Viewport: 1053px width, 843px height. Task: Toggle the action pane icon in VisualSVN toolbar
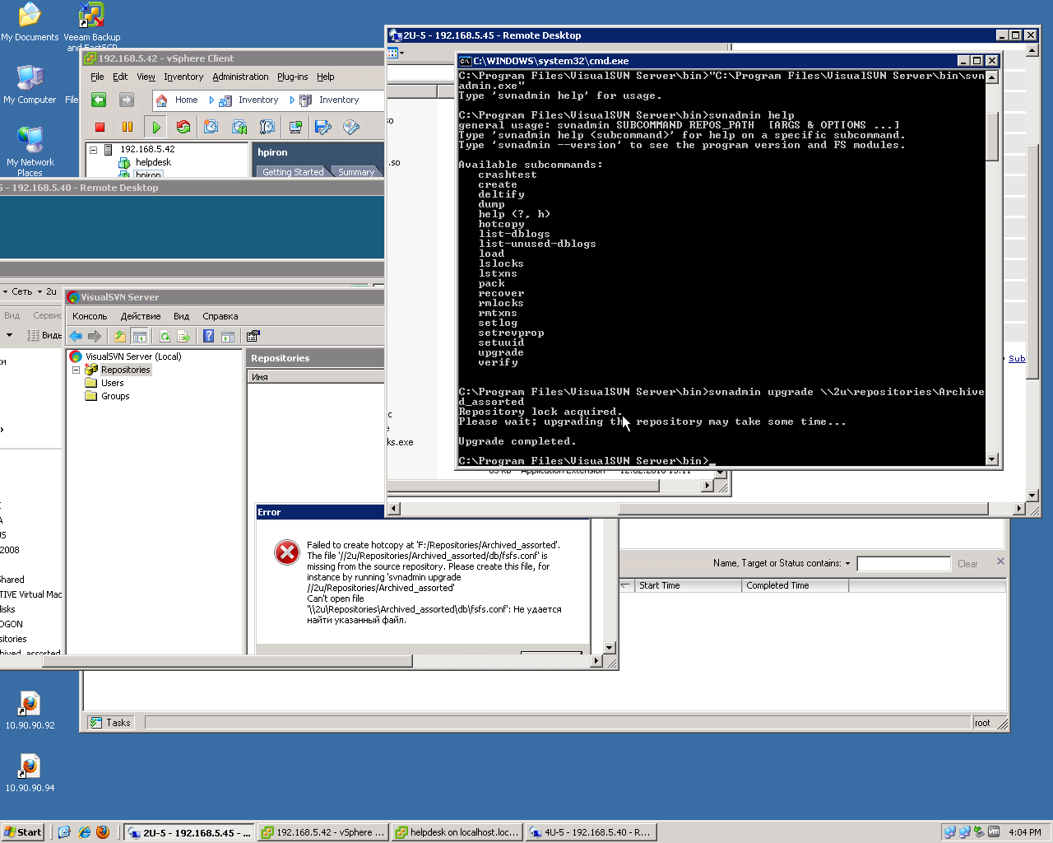(x=228, y=336)
